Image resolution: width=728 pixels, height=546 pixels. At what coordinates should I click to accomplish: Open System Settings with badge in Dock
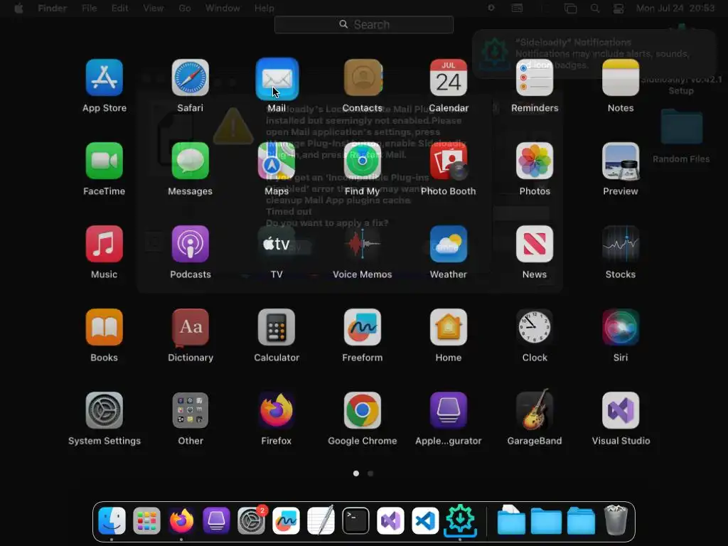(251, 521)
